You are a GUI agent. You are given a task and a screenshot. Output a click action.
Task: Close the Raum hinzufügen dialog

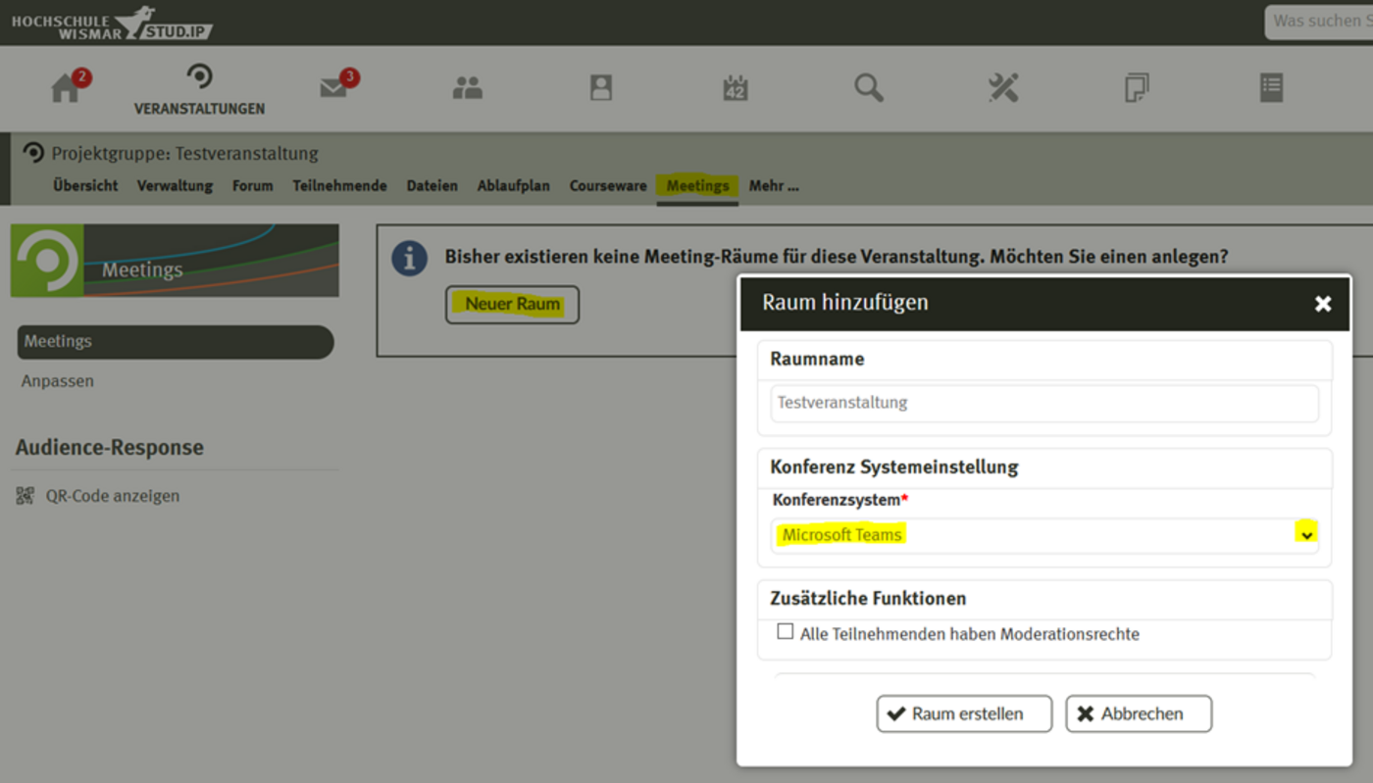[1323, 304]
